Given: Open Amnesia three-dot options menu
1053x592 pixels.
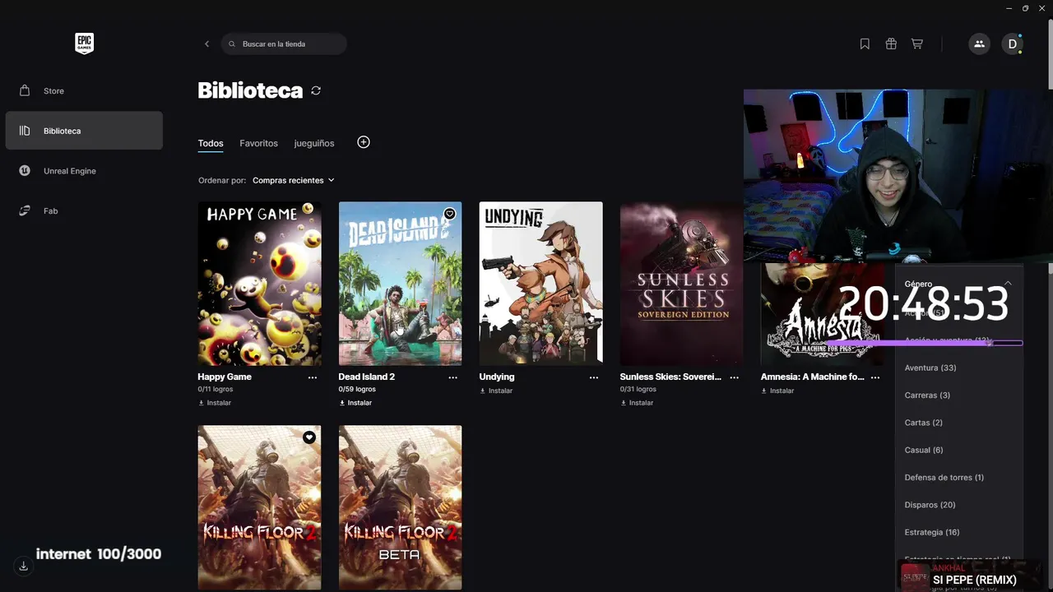Looking at the screenshot, I should pos(875,377).
